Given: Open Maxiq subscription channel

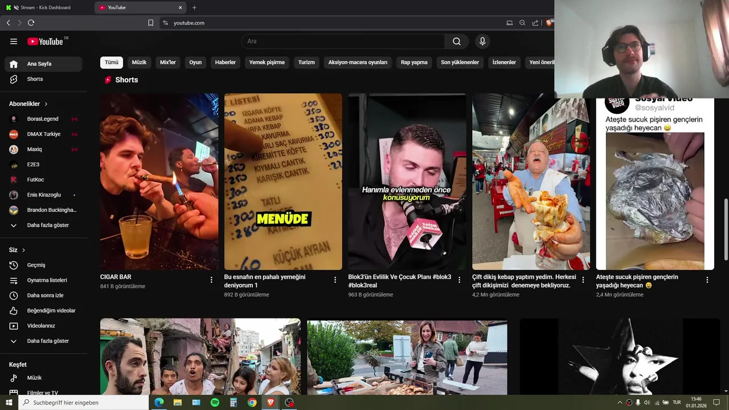Looking at the screenshot, I should (x=43, y=149).
